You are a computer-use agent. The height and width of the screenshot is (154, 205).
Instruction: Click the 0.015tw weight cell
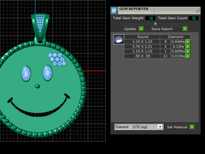click(178, 56)
